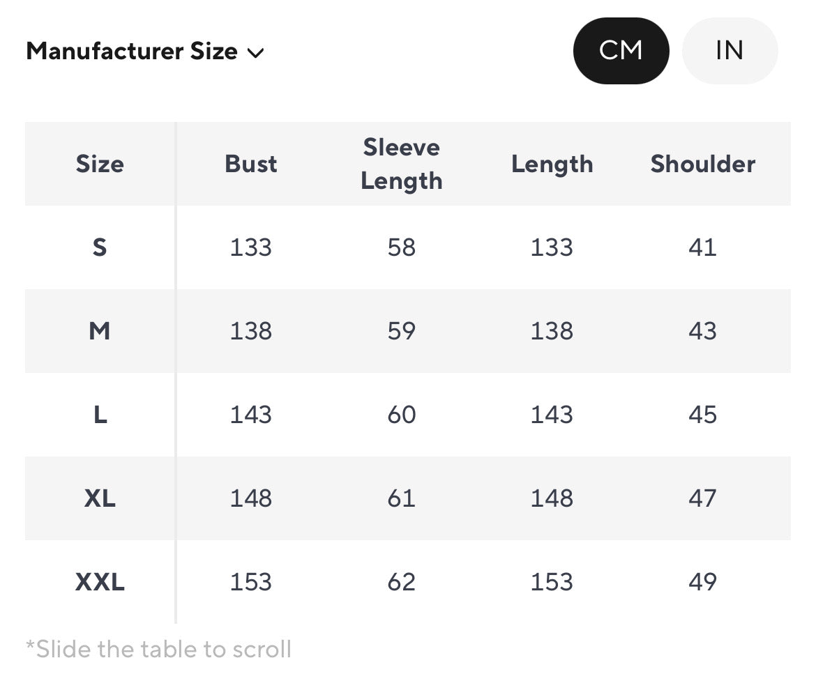Expand the Manufacturer Size chevron arrow

(x=256, y=52)
